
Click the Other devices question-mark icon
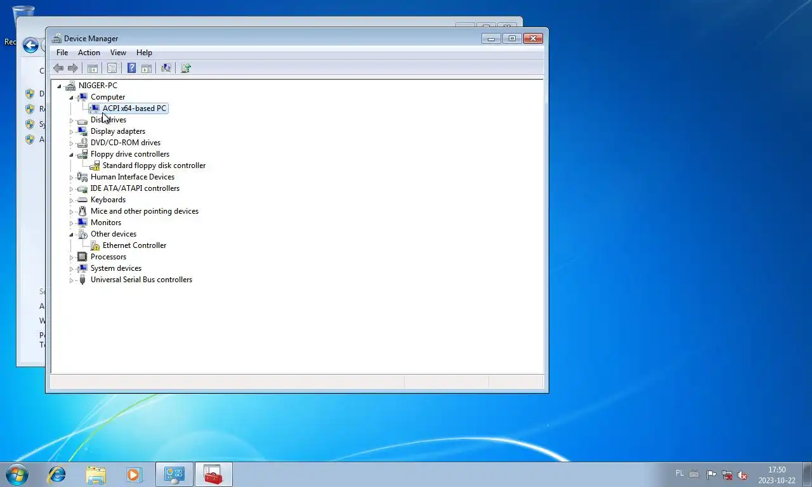click(82, 234)
